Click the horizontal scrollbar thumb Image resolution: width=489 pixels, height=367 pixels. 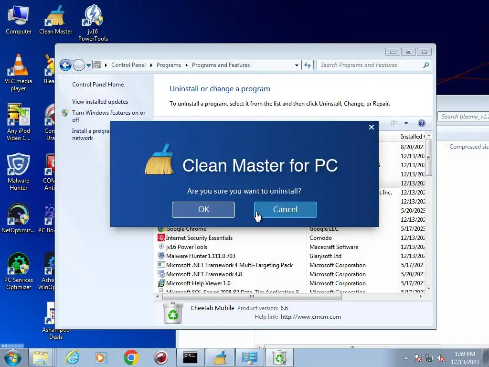pos(252,296)
